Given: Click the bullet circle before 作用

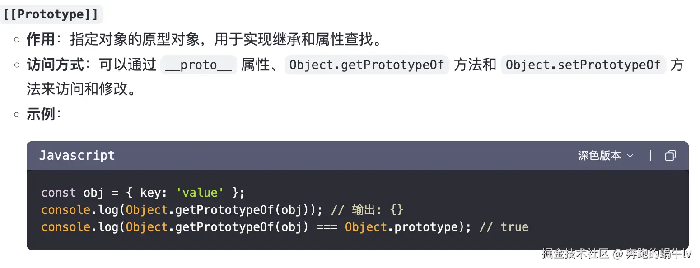Looking at the screenshot, I should click(17, 40).
